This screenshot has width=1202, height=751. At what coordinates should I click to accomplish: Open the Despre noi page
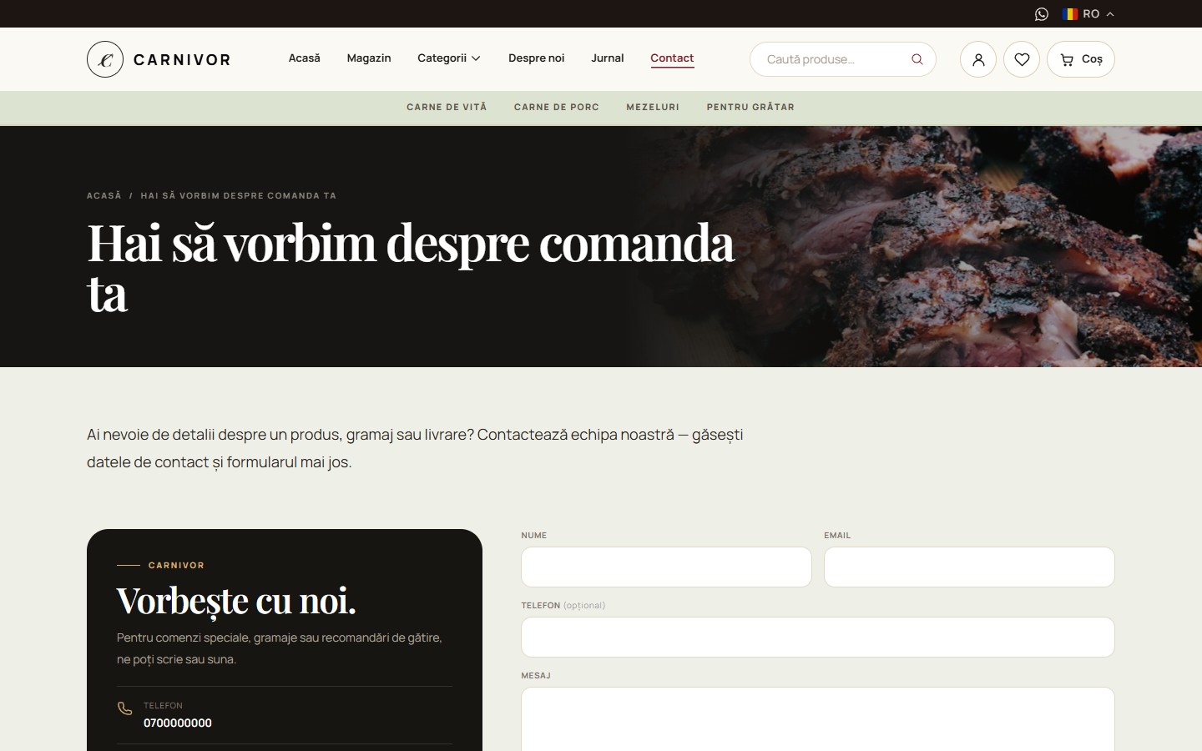click(537, 58)
